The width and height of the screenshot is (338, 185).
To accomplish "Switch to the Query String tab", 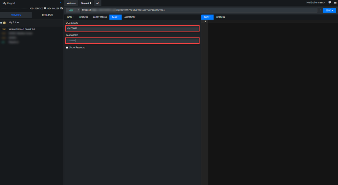I will point(100,17).
